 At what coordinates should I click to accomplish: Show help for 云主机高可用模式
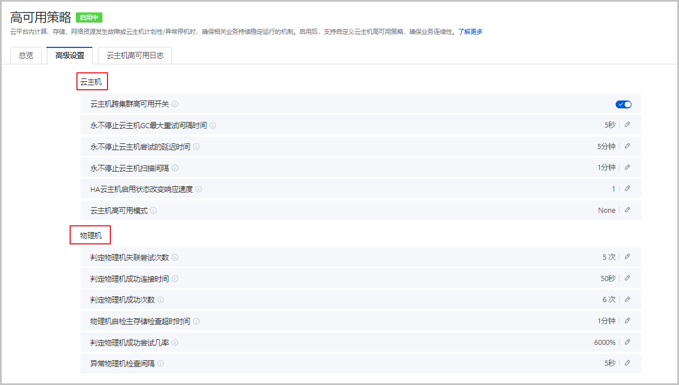click(153, 211)
